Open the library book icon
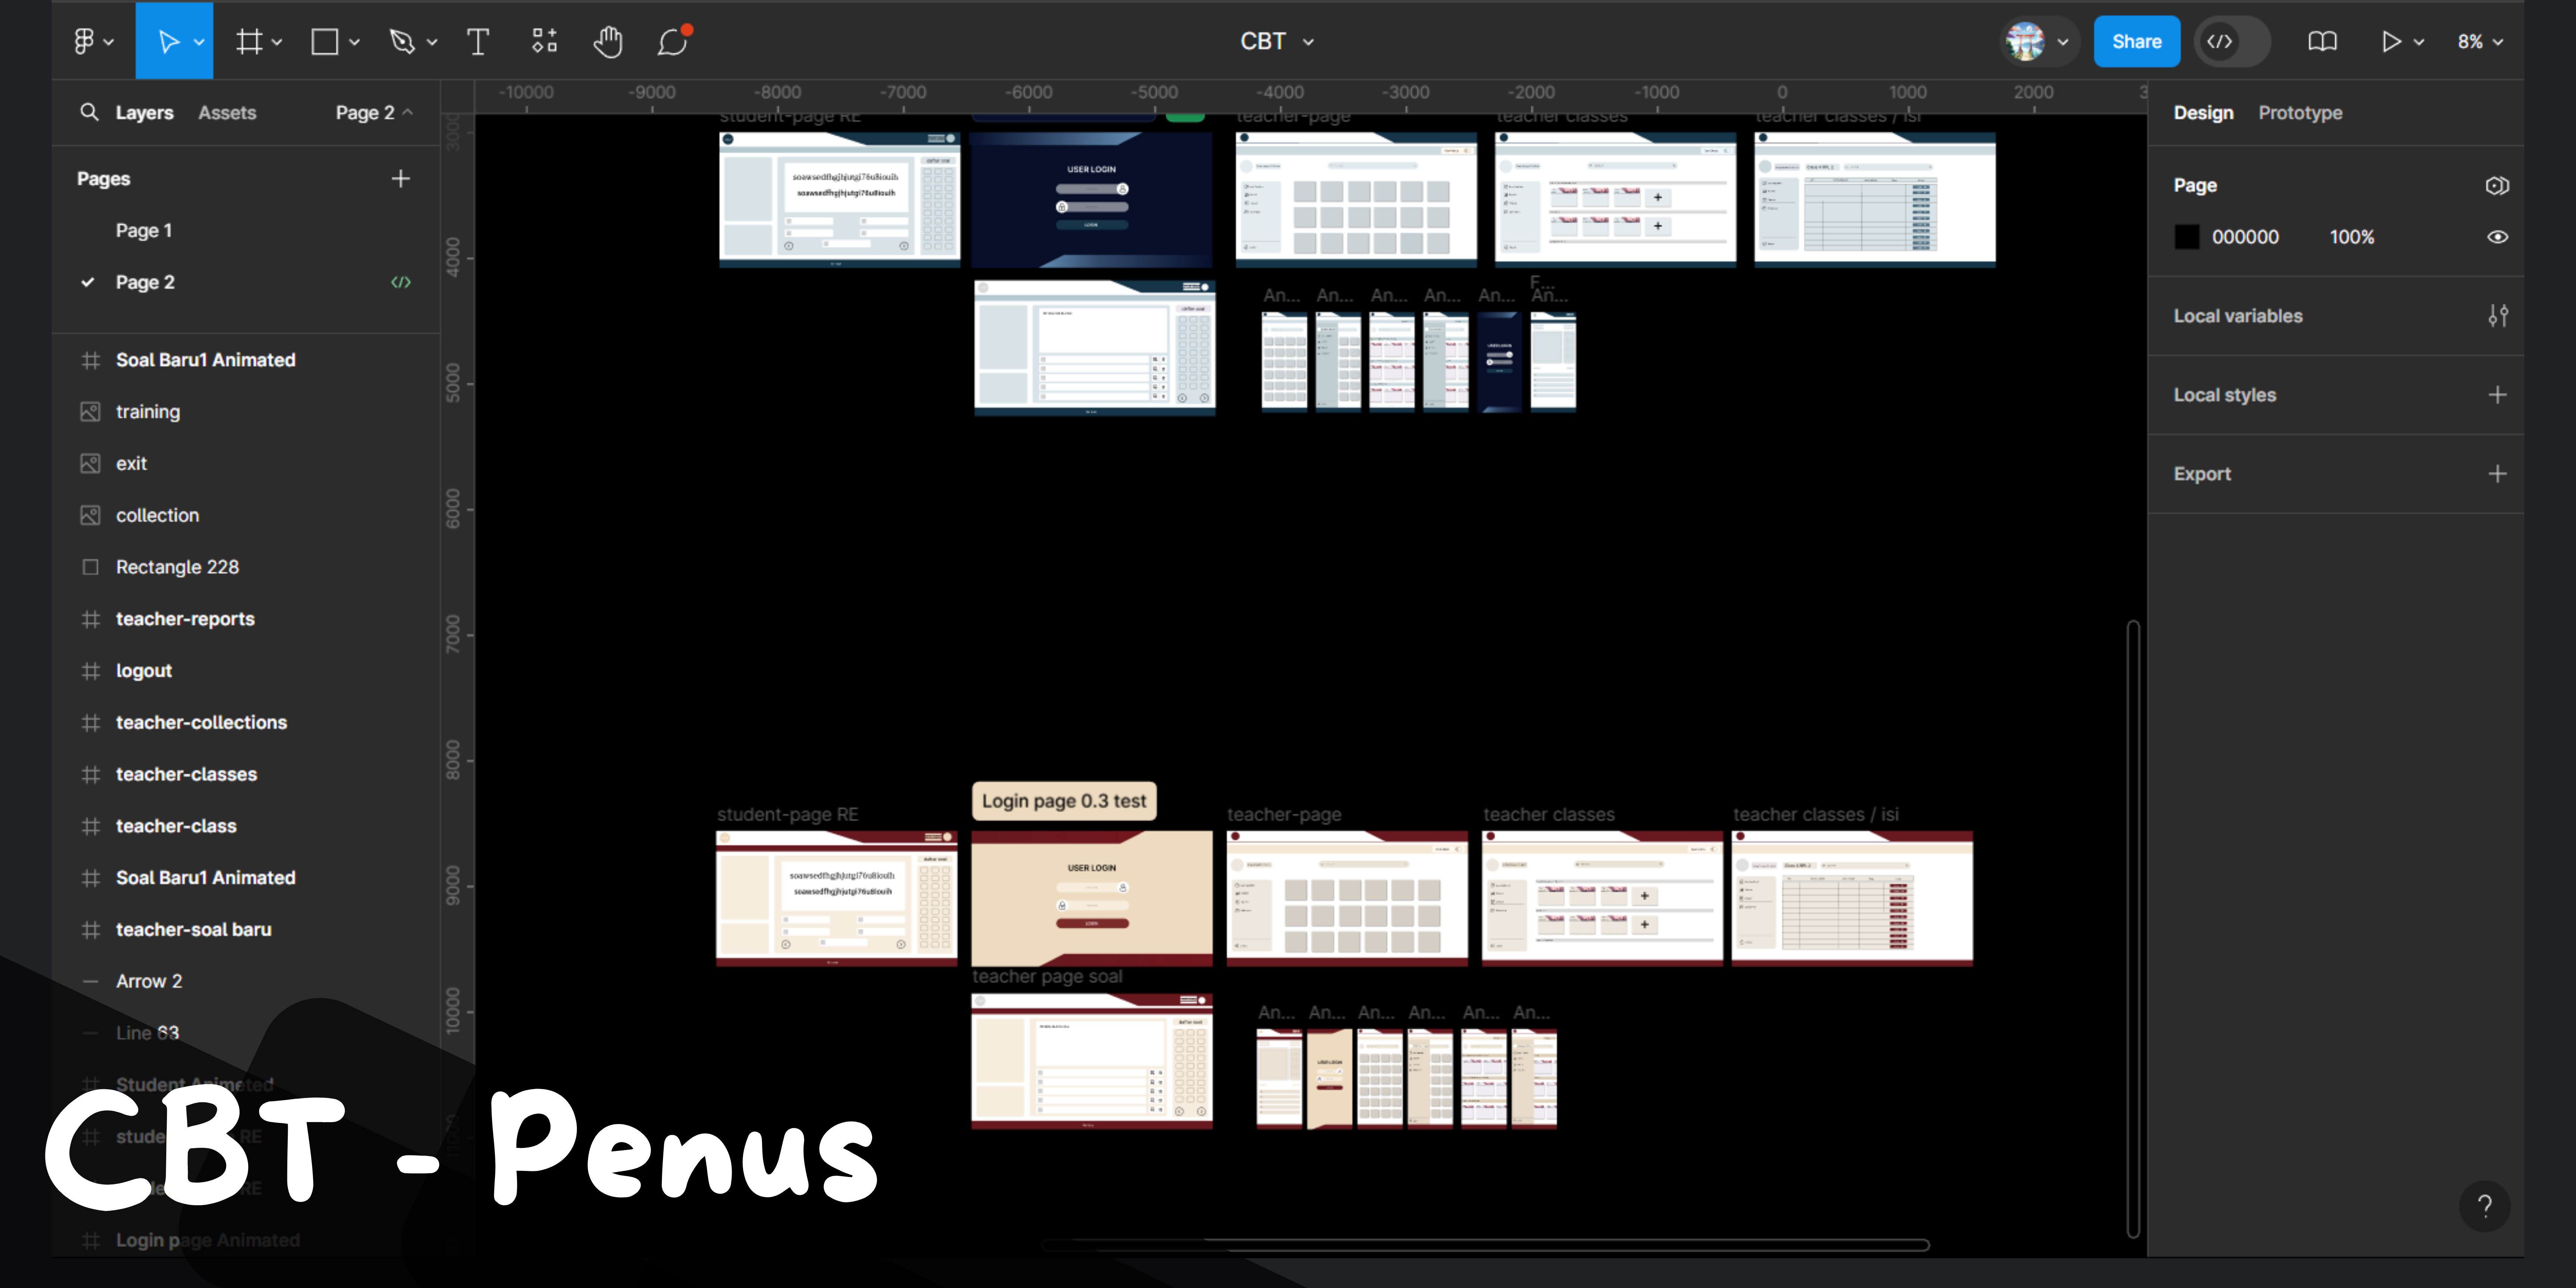The height and width of the screenshot is (1288, 2576). (2322, 41)
